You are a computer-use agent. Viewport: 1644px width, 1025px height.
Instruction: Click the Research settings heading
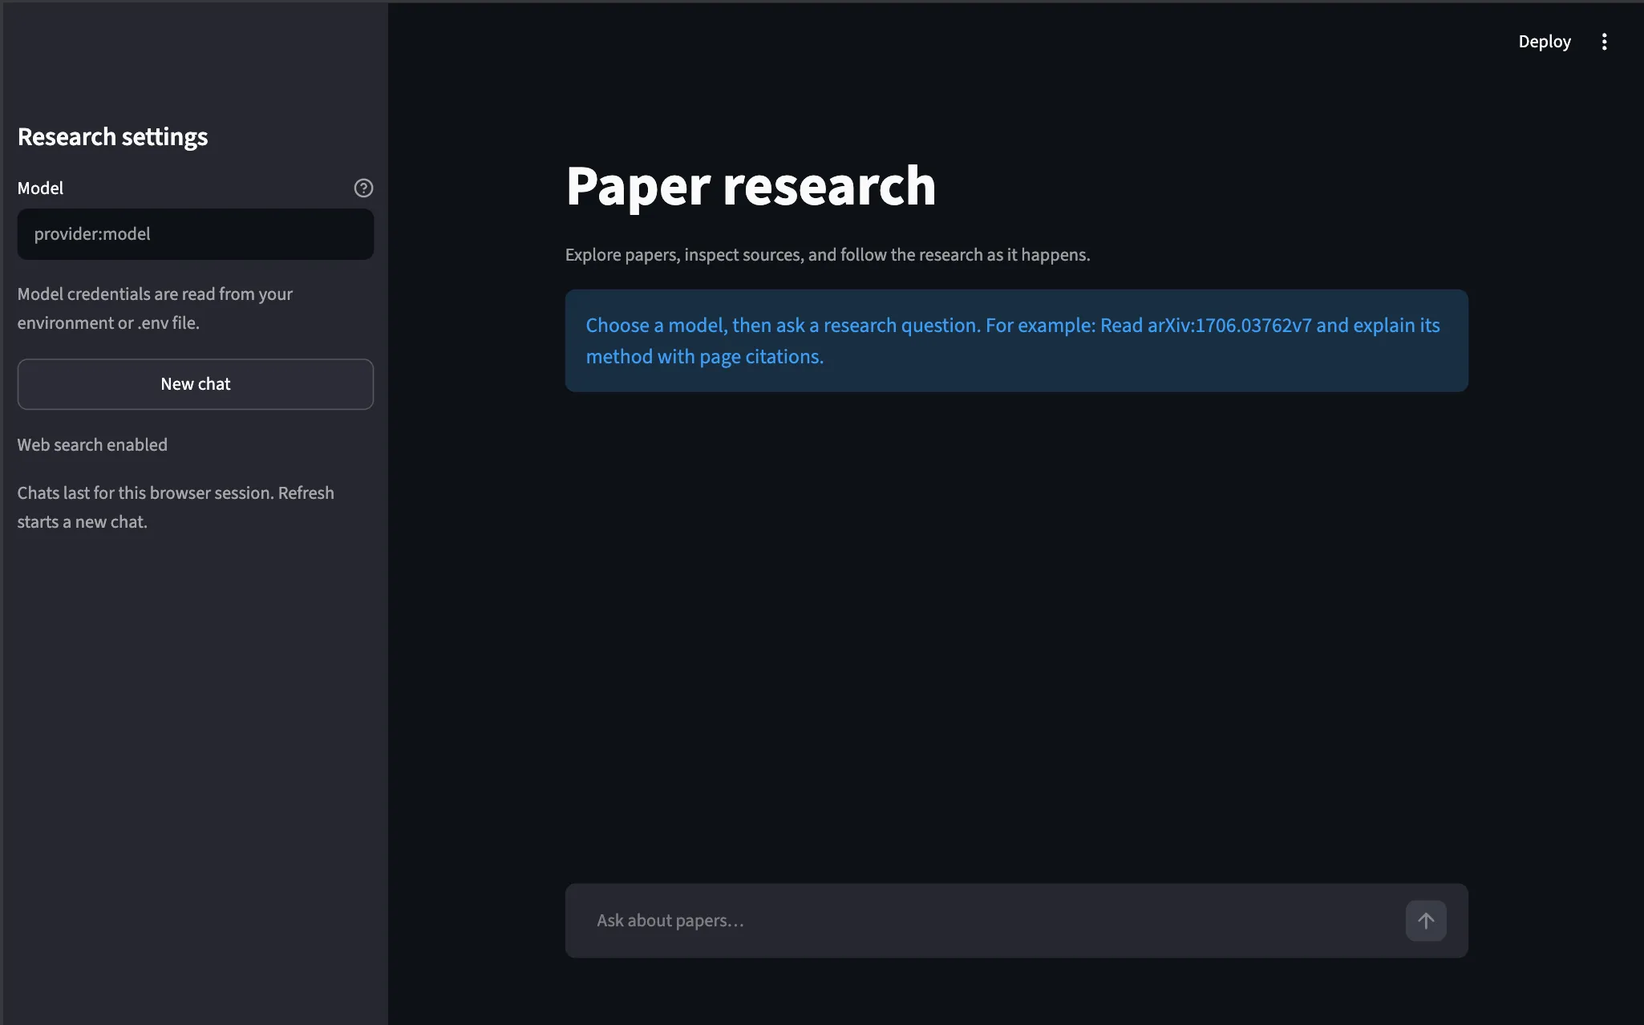(112, 137)
